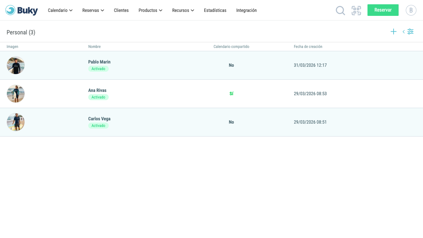
Task: Click Carlos Vega profile photo
Action: [x=16, y=122]
